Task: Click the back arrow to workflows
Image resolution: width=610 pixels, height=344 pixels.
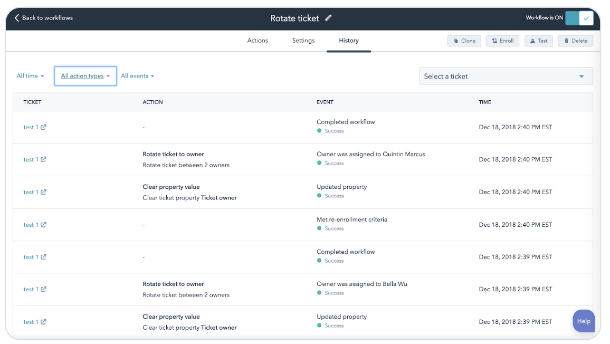Action: point(17,18)
